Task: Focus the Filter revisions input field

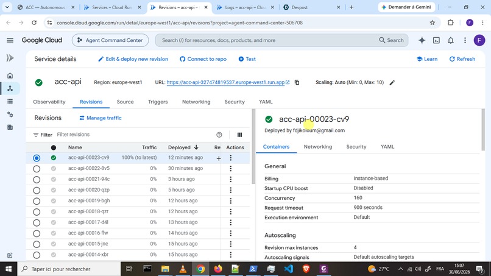Action: [135, 135]
